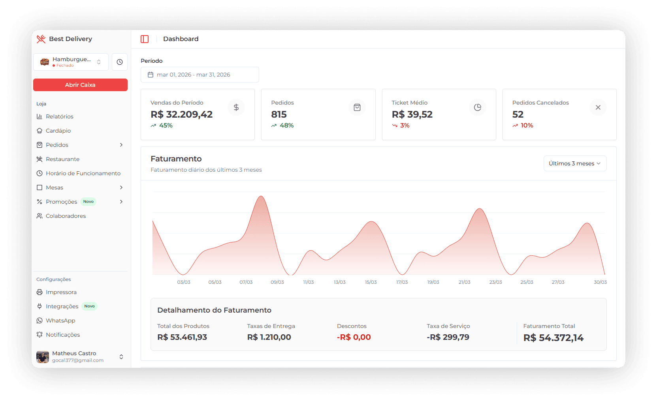Click the calendar icon in the Período field
This screenshot has width=657, height=401.
[x=151, y=74]
